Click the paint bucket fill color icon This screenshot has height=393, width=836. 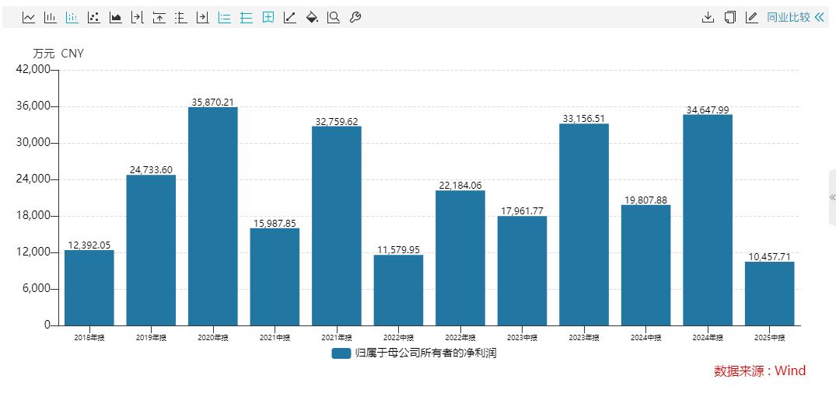(x=312, y=17)
